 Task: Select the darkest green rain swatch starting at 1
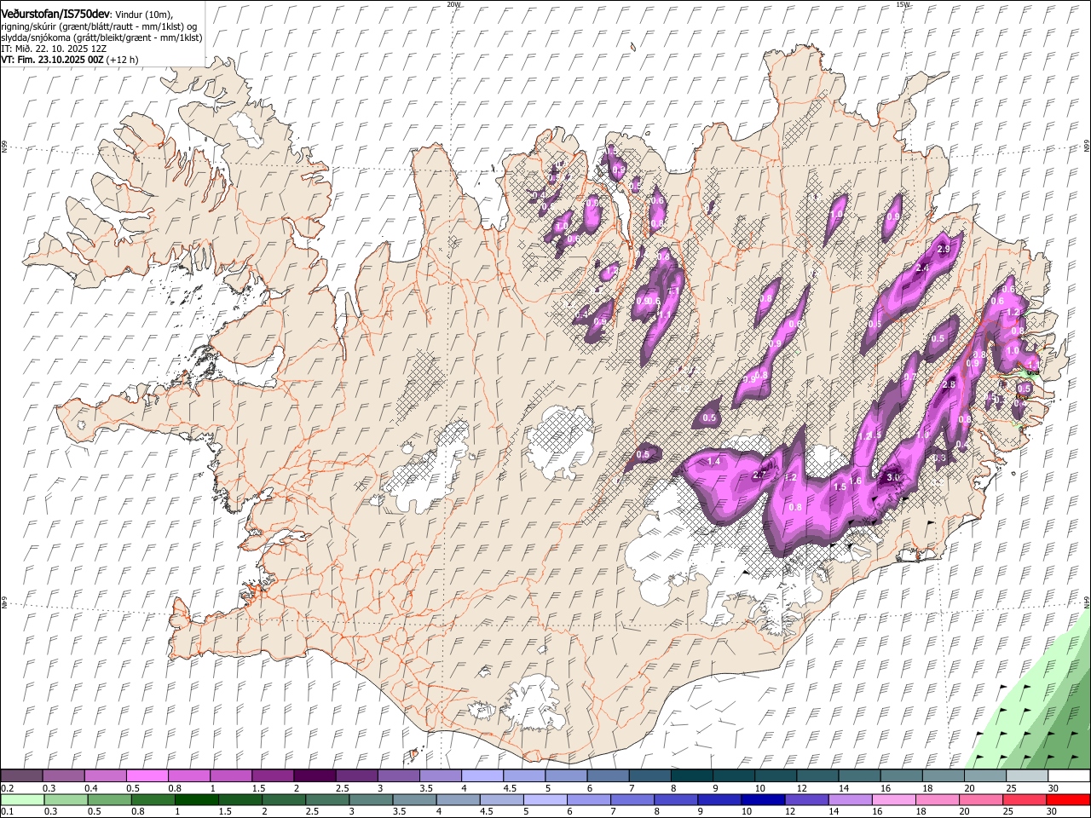point(197,799)
